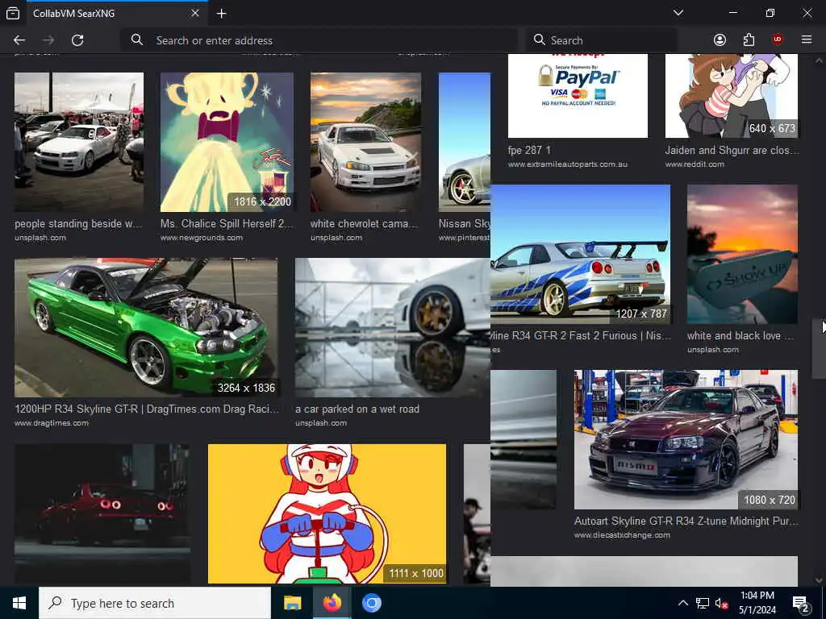826x619 pixels.
Task: Open File Explorer from the taskbar
Action: [292, 603]
